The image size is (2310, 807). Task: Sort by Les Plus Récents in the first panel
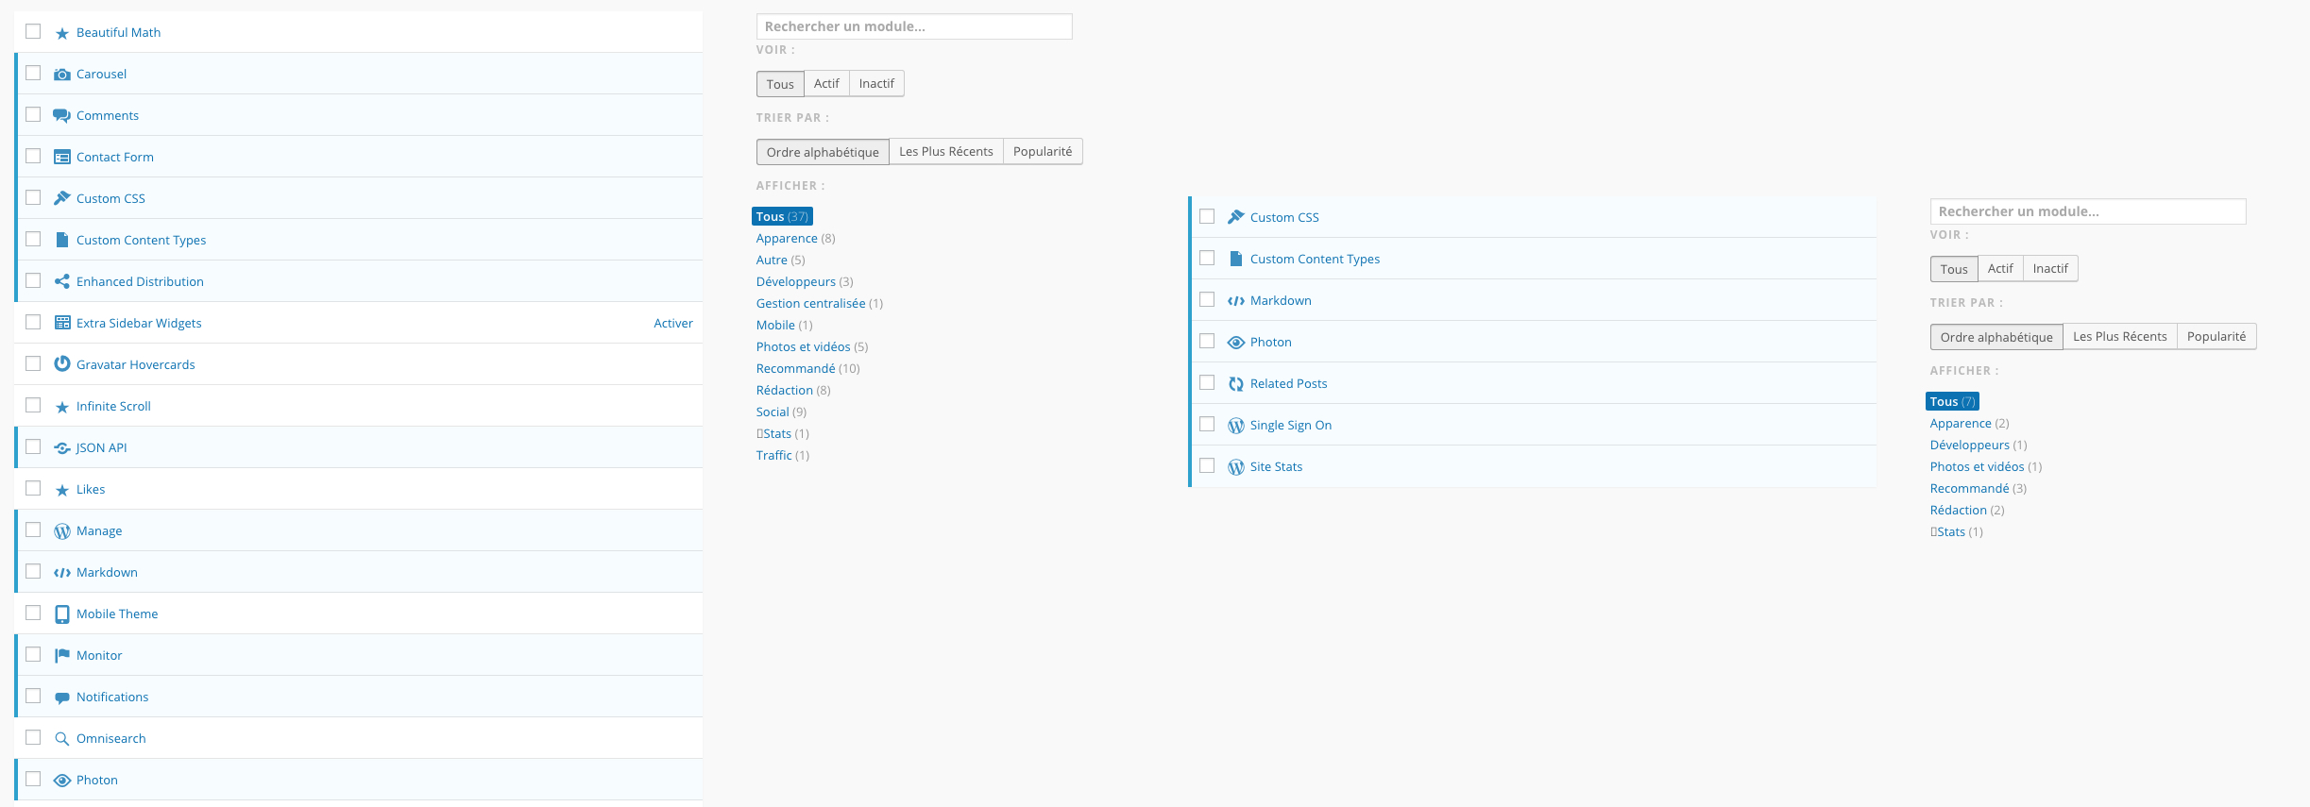[x=946, y=152]
